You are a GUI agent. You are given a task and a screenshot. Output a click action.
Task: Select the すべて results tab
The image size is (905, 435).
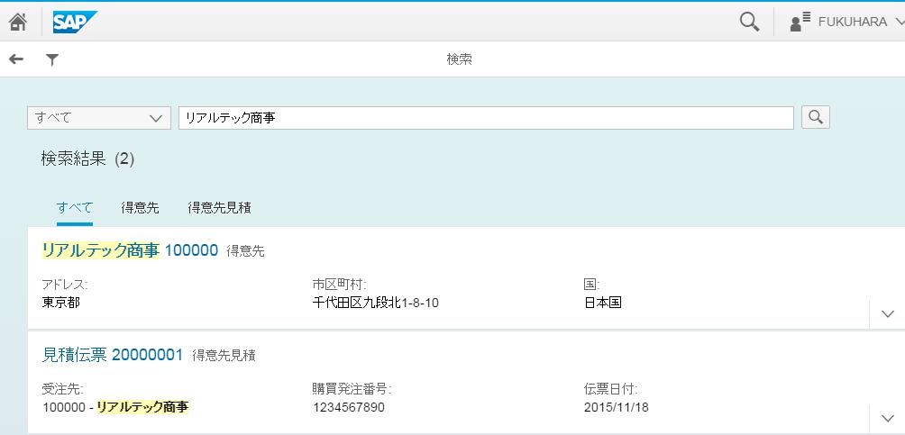(x=75, y=207)
